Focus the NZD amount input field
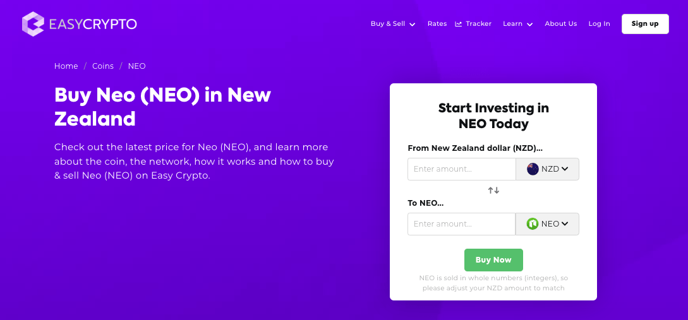Image resolution: width=688 pixels, height=320 pixels. pyautogui.click(x=461, y=169)
